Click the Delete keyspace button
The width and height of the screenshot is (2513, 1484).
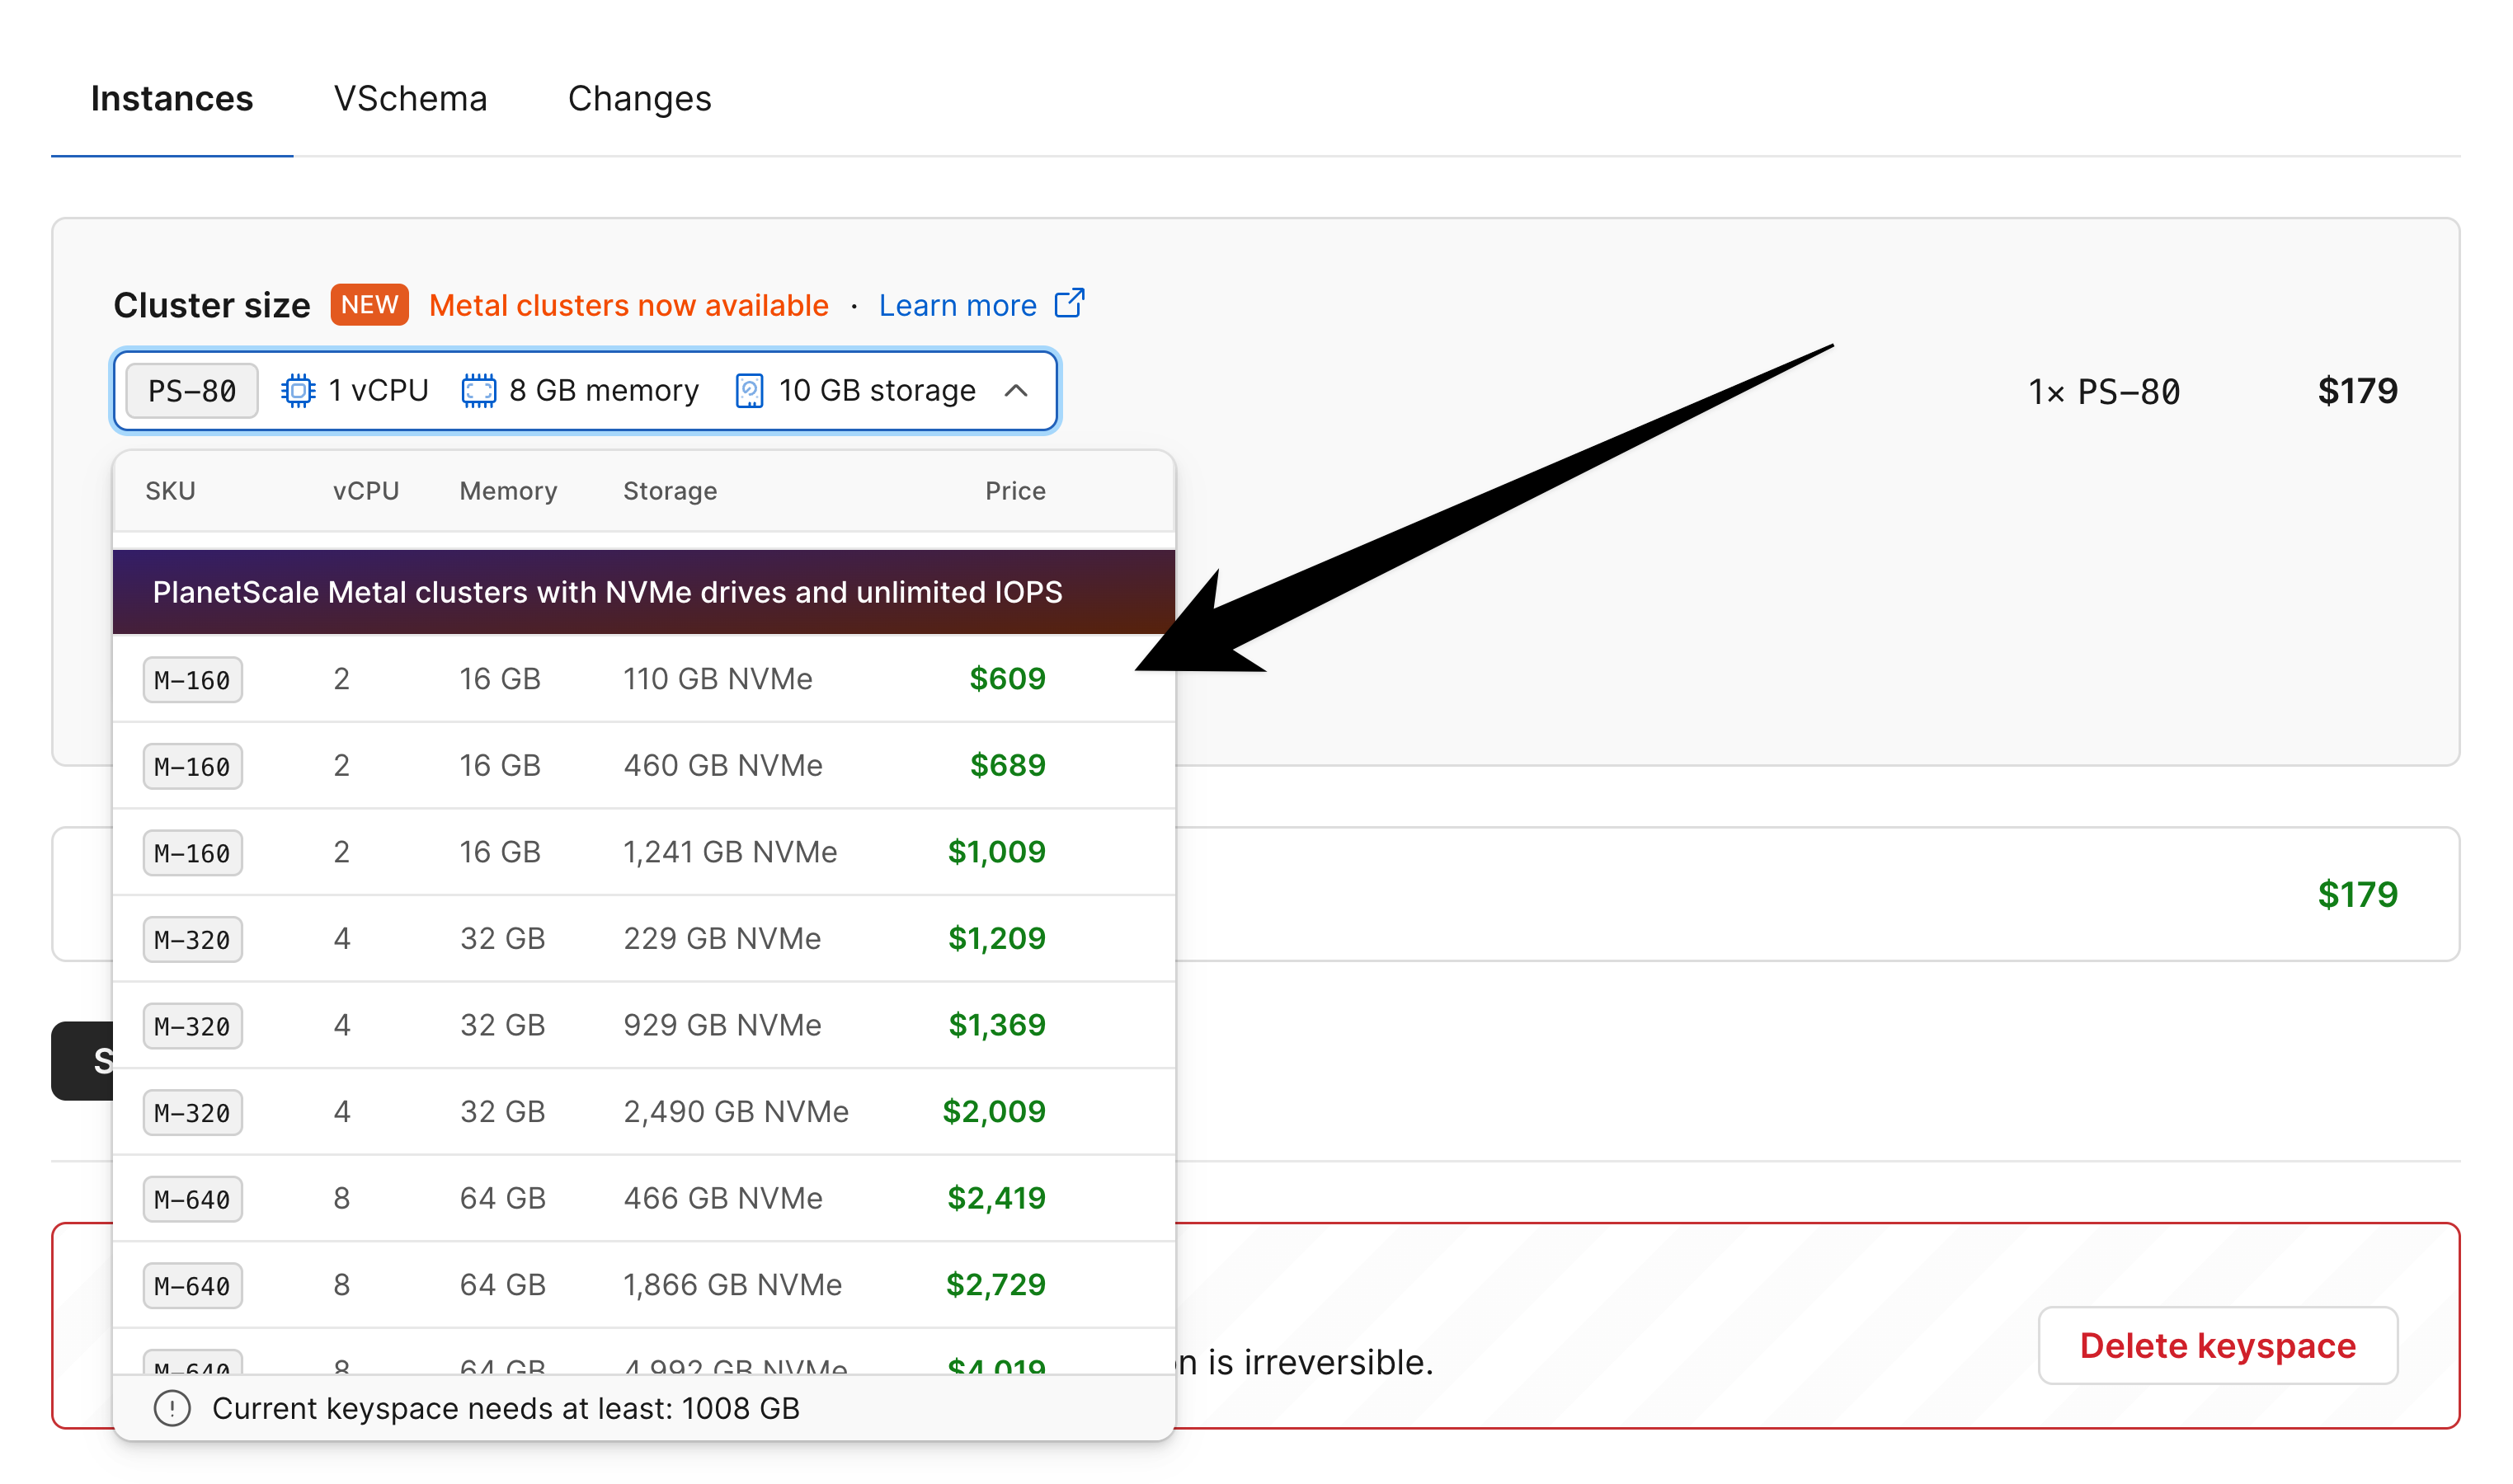[x=2217, y=1346]
